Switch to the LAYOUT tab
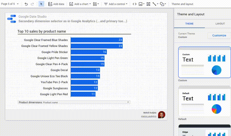The height and width of the screenshot is (136, 231). [220, 24]
